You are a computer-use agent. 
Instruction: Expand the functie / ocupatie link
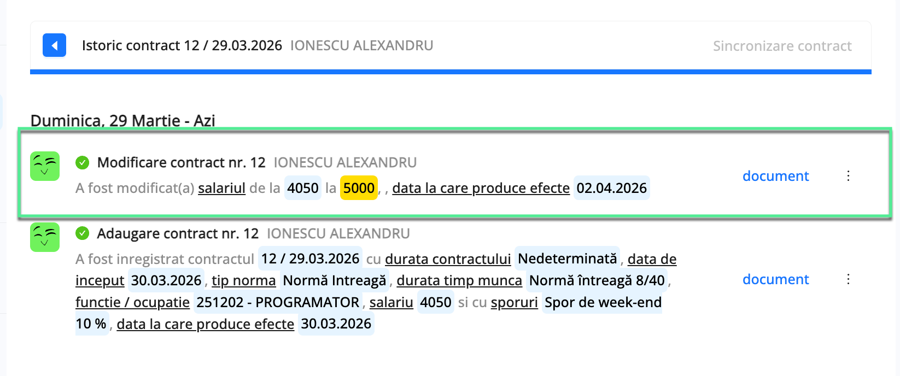click(132, 302)
